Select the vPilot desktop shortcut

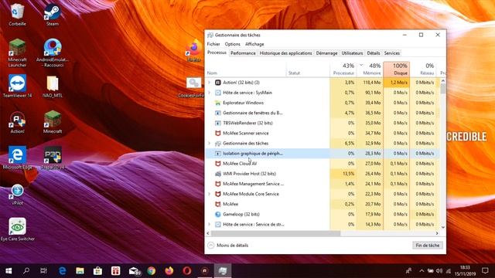17,195
